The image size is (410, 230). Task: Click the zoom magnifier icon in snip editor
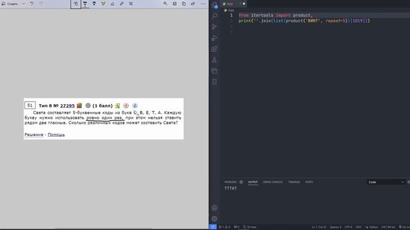point(165,4)
